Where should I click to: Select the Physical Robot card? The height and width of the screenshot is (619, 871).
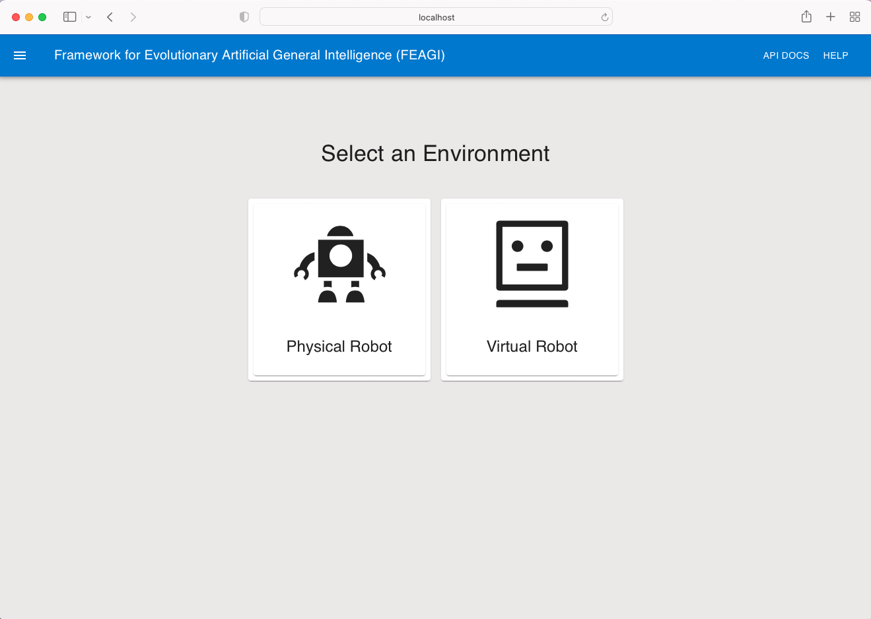coord(339,290)
